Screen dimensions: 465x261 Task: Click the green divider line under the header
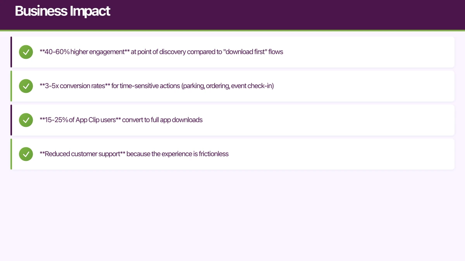point(232,30)
